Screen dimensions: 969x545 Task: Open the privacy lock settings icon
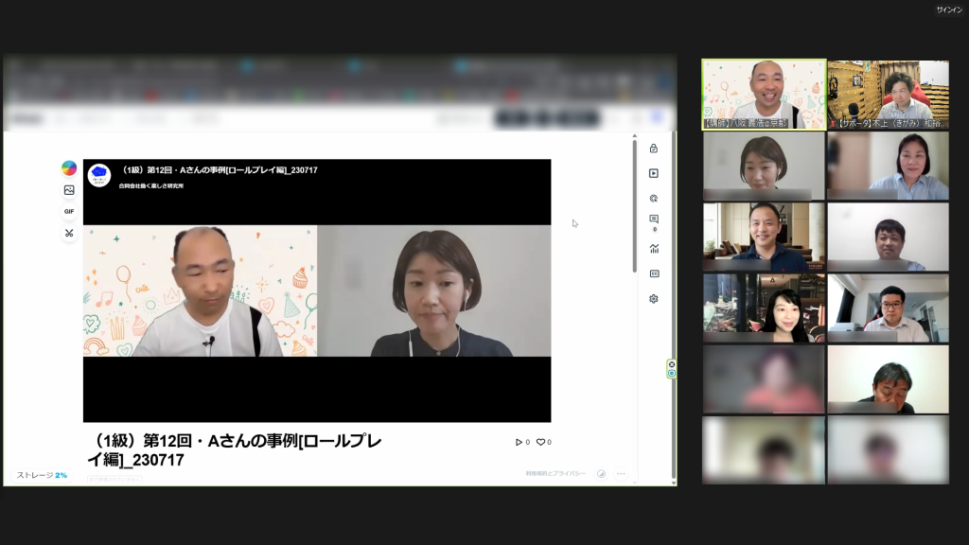(653, 149)
